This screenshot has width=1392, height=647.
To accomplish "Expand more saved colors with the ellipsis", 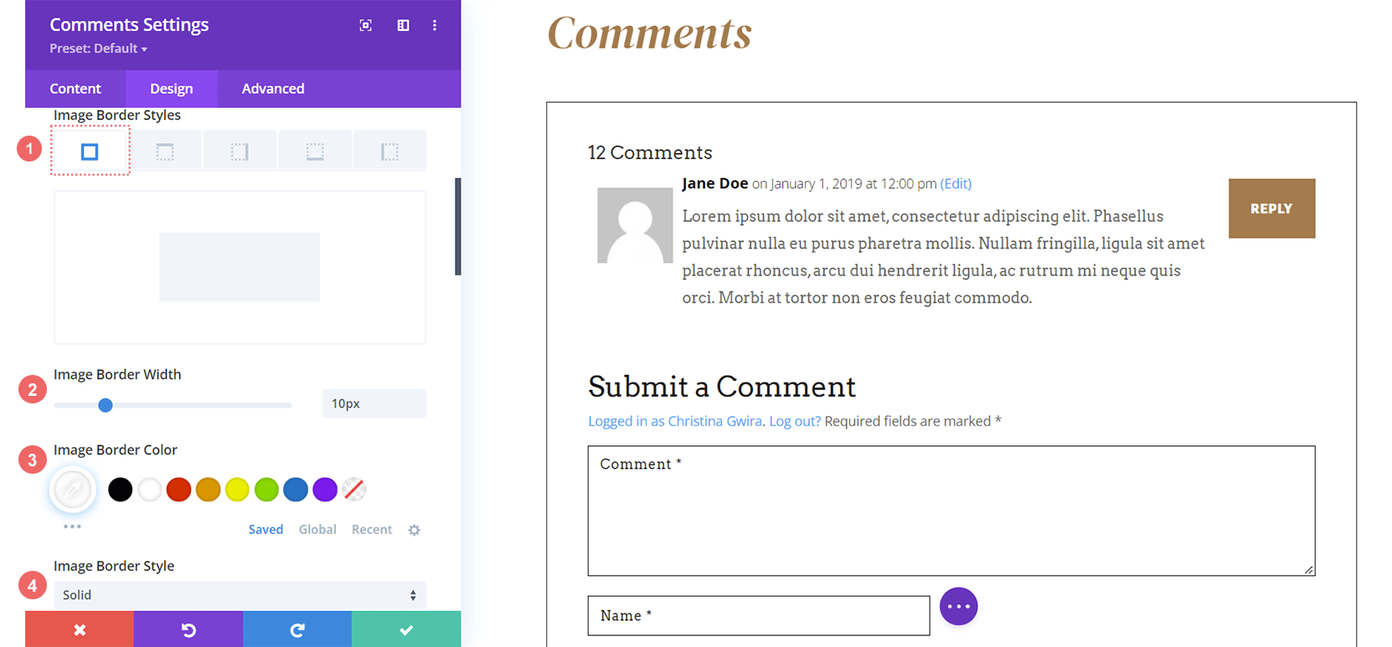I will click(x=72, y=526).
